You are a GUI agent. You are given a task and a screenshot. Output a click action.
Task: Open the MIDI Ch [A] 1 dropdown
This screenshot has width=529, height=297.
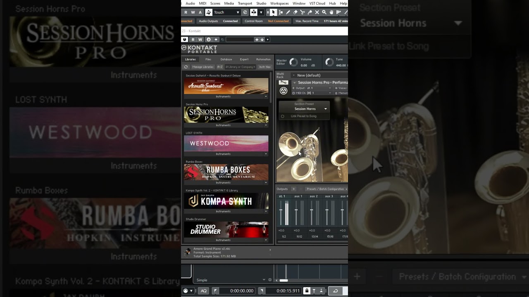[312, 93]
